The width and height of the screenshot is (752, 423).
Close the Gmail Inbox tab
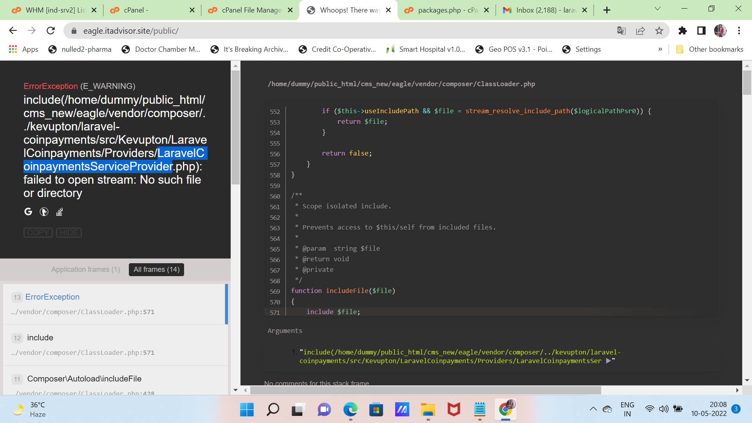584,10
